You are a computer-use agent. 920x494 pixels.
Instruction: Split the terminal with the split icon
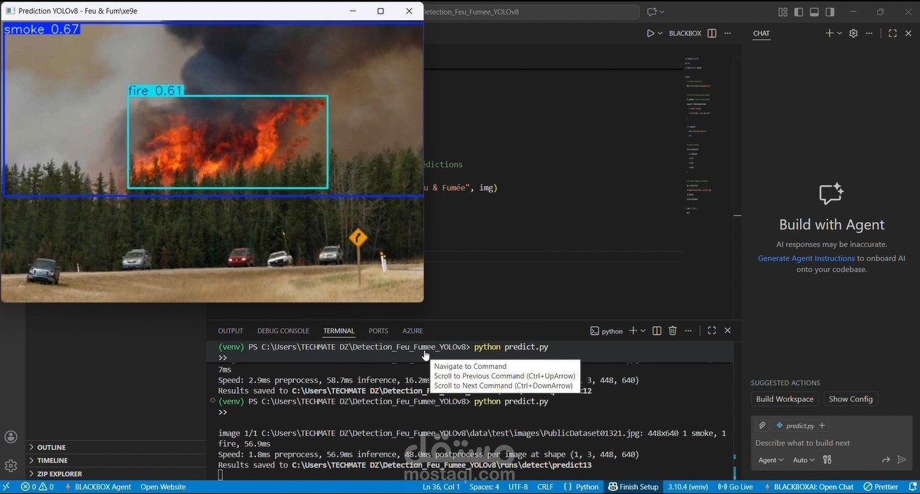point(656,331)
